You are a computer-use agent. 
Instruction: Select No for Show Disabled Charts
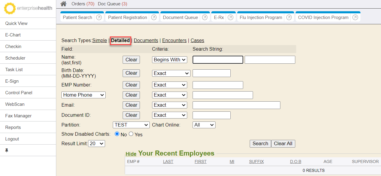(117, 134)
